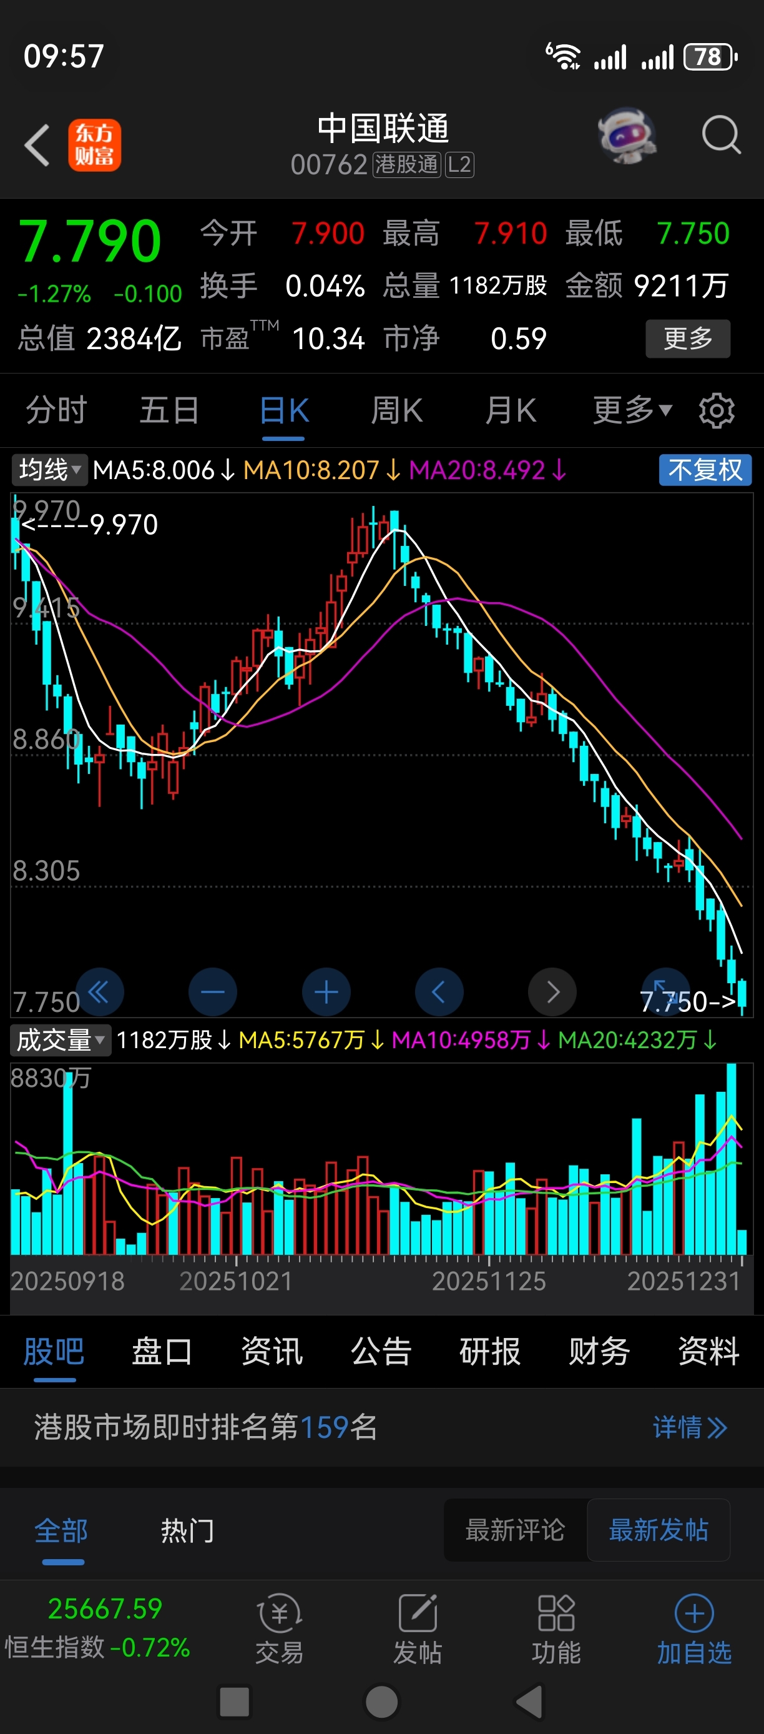Tap MA20:8.492 moving average label

click(x=488, y=470)
